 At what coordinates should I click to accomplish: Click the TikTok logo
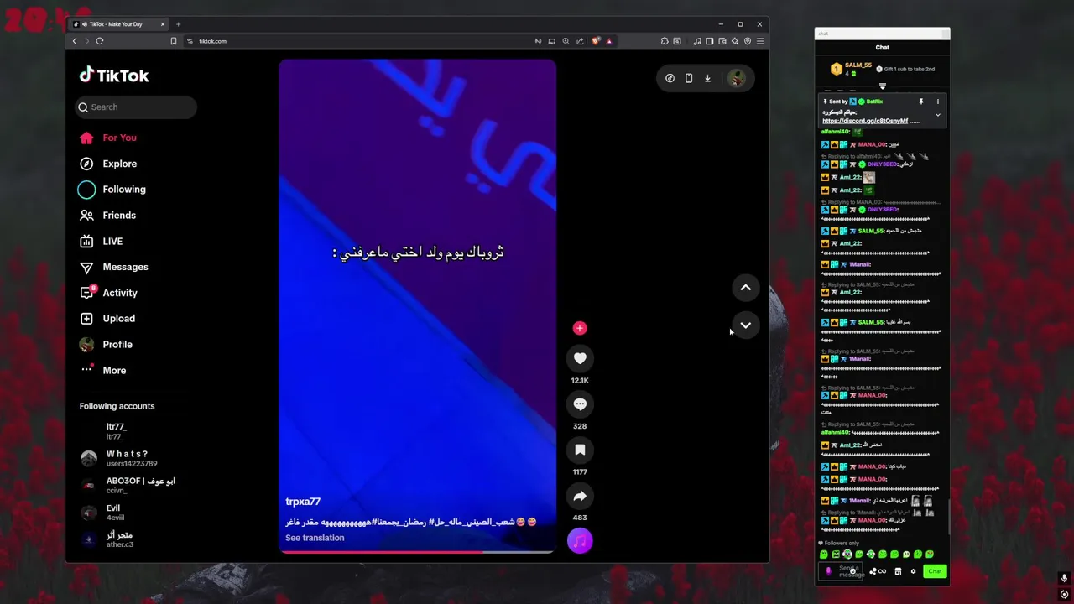pos(114,75)
